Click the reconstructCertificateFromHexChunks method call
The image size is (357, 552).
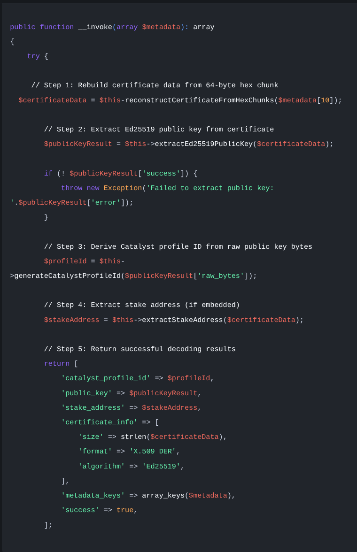coord(199,100)
